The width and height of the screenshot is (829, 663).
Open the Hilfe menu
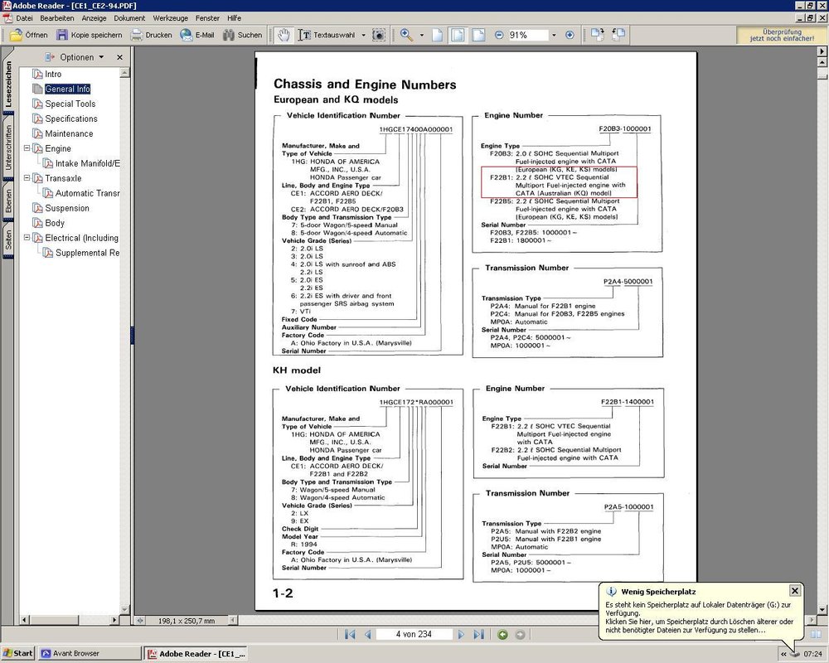coord(235,18)
